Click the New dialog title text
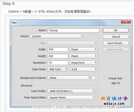 (14, 23)
